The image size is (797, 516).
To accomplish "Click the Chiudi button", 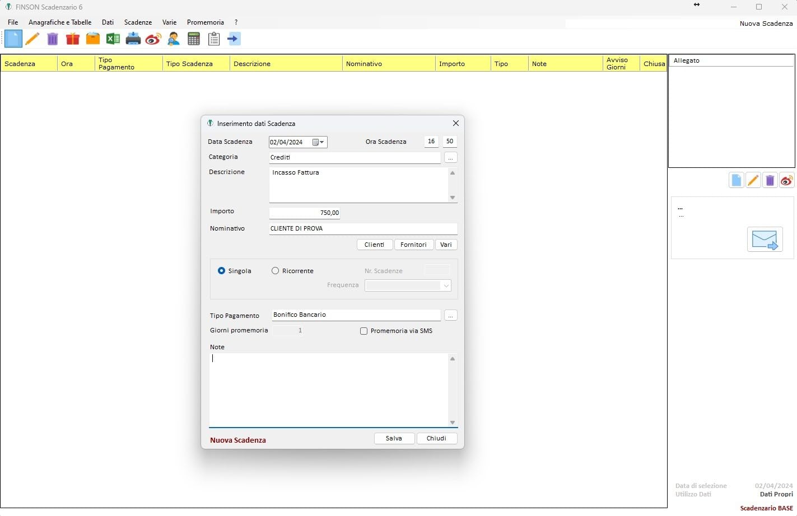I will click(x=436, y=438).
